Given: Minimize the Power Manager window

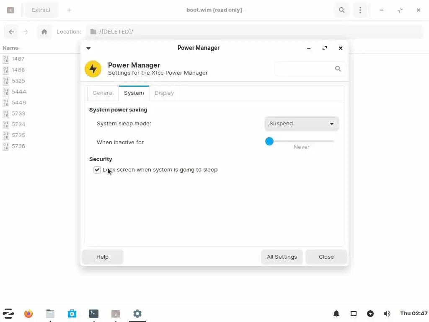Looking at the screenshot, I should 309,48.
